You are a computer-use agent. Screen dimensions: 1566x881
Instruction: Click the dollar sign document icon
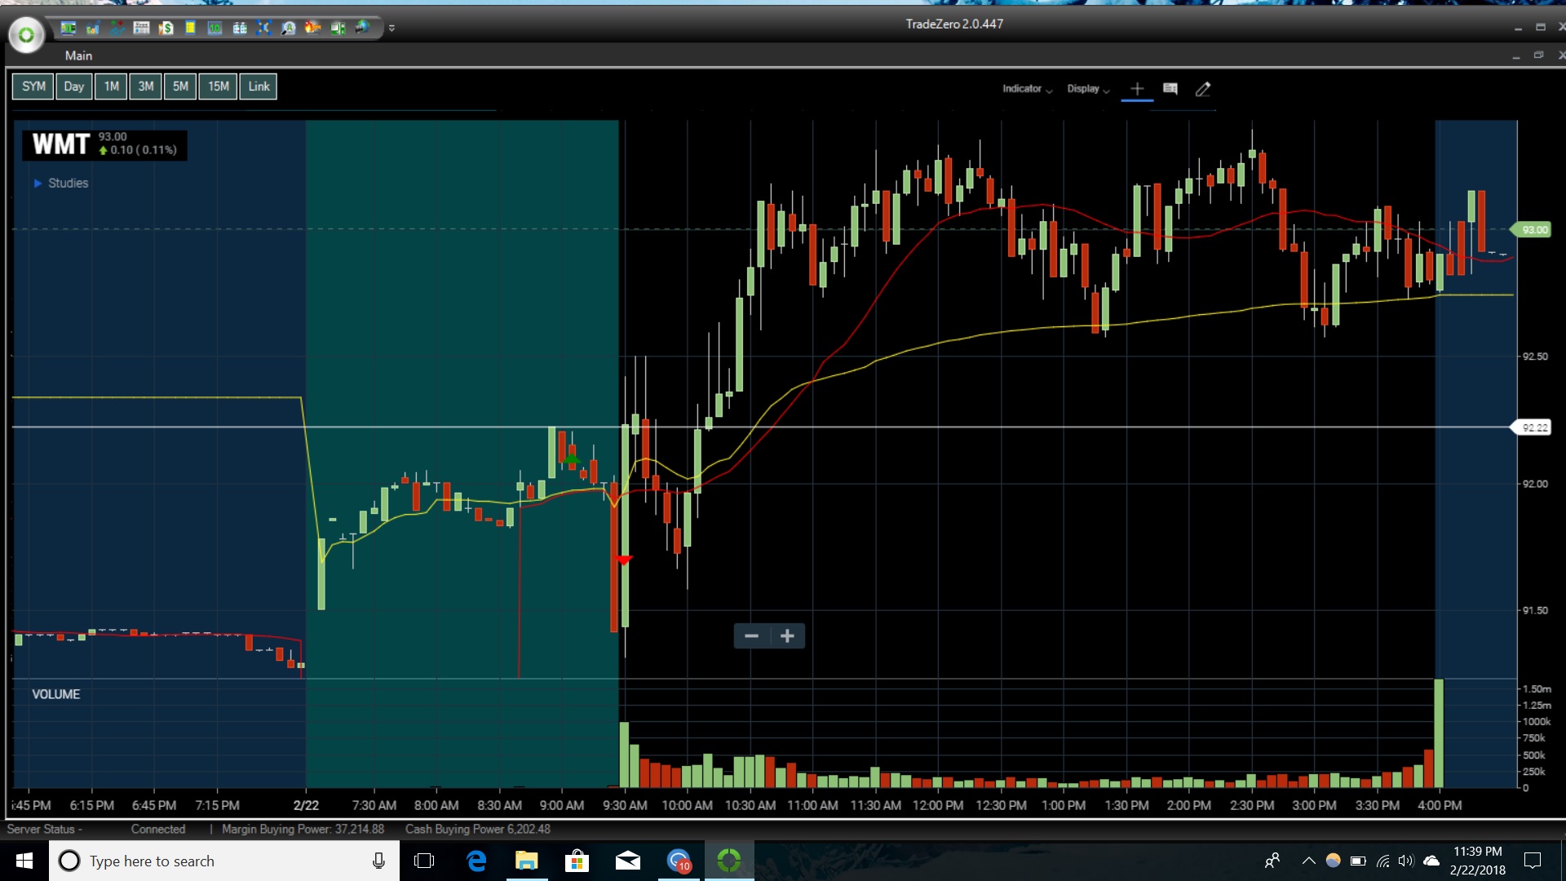coord(166,29)
